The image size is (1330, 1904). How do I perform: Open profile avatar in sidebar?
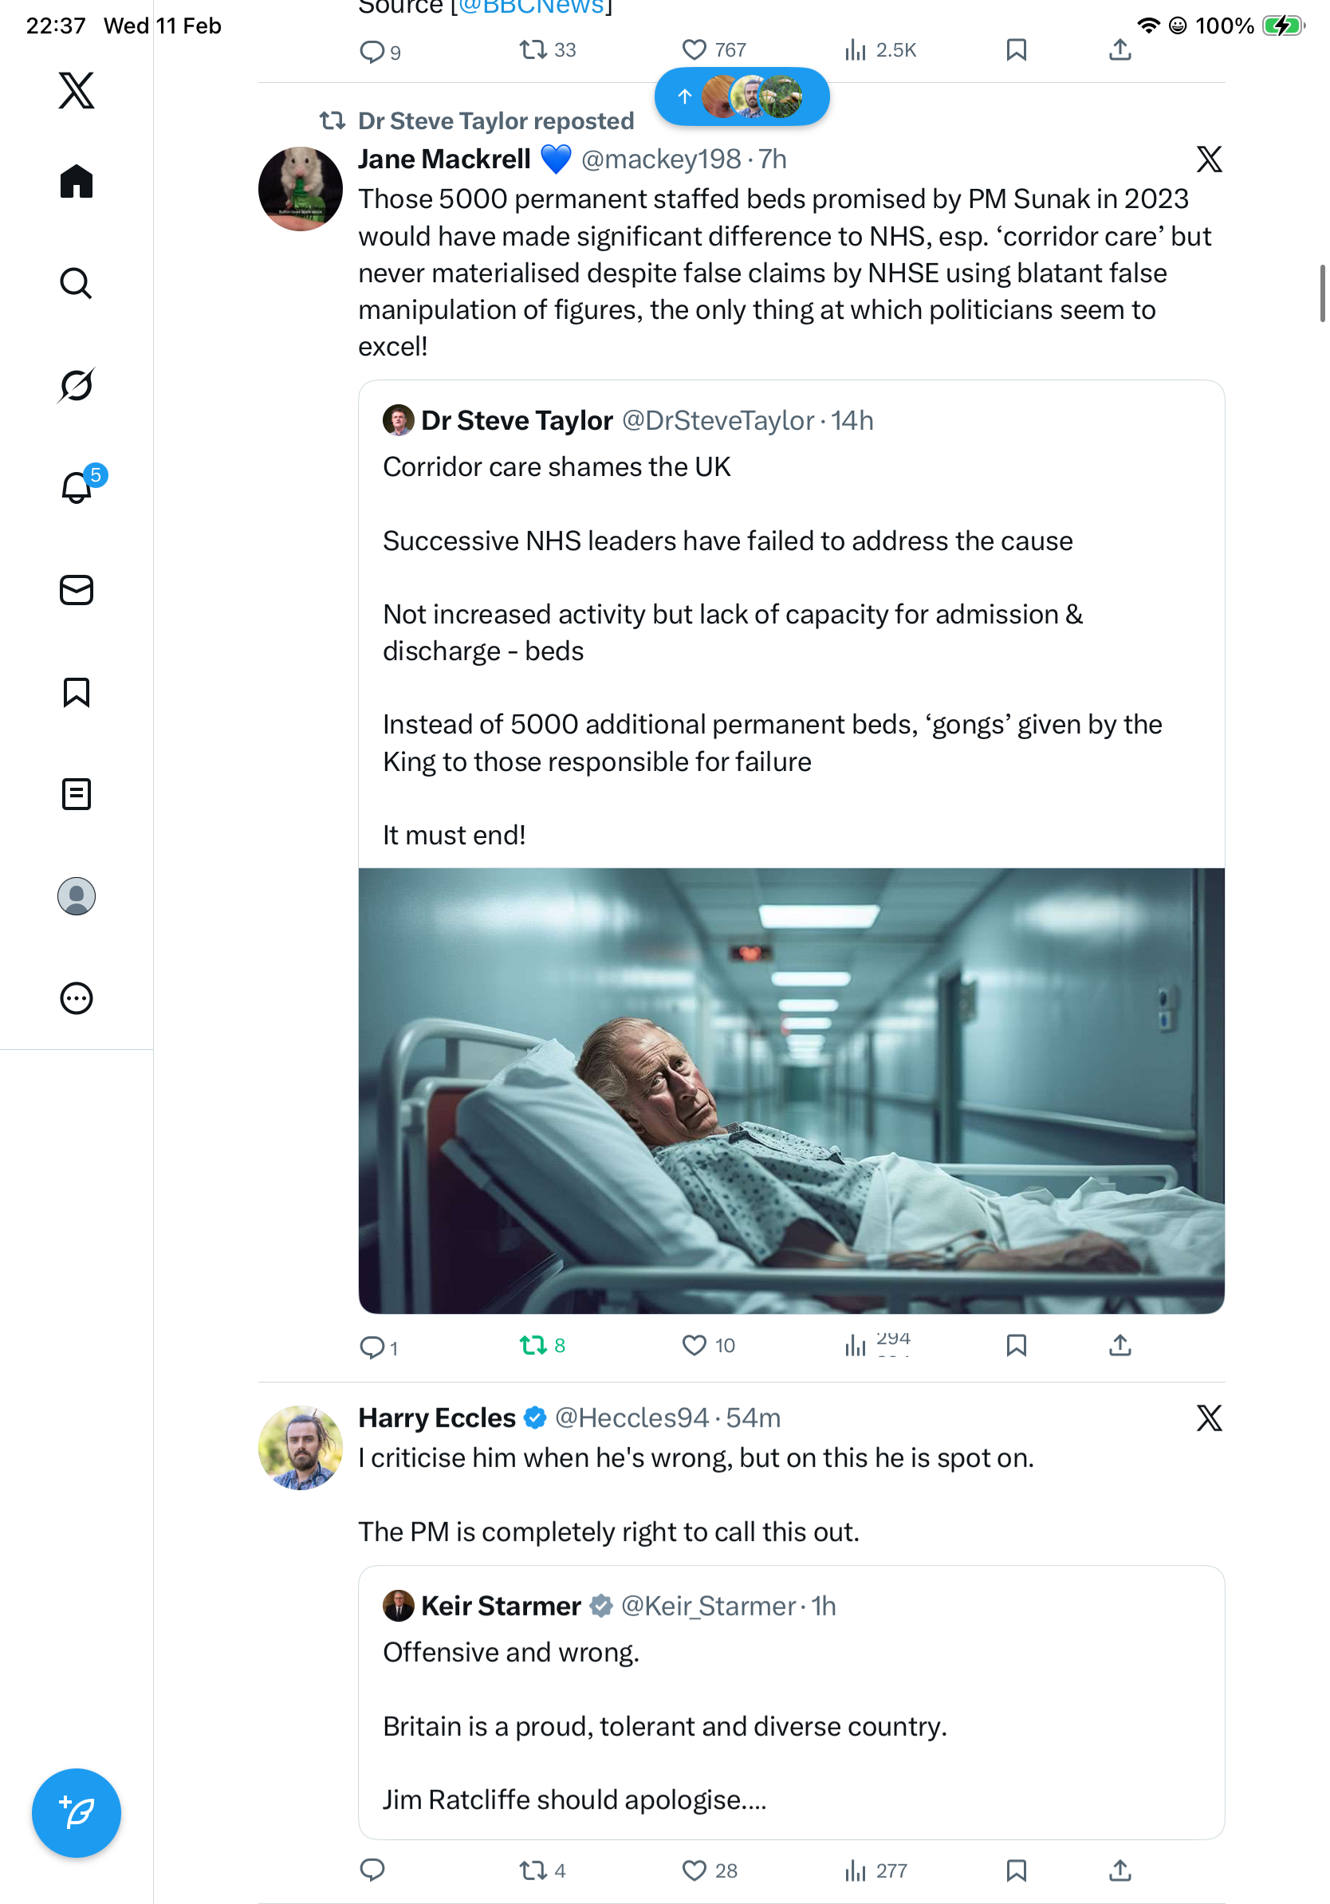pos(77,895)
